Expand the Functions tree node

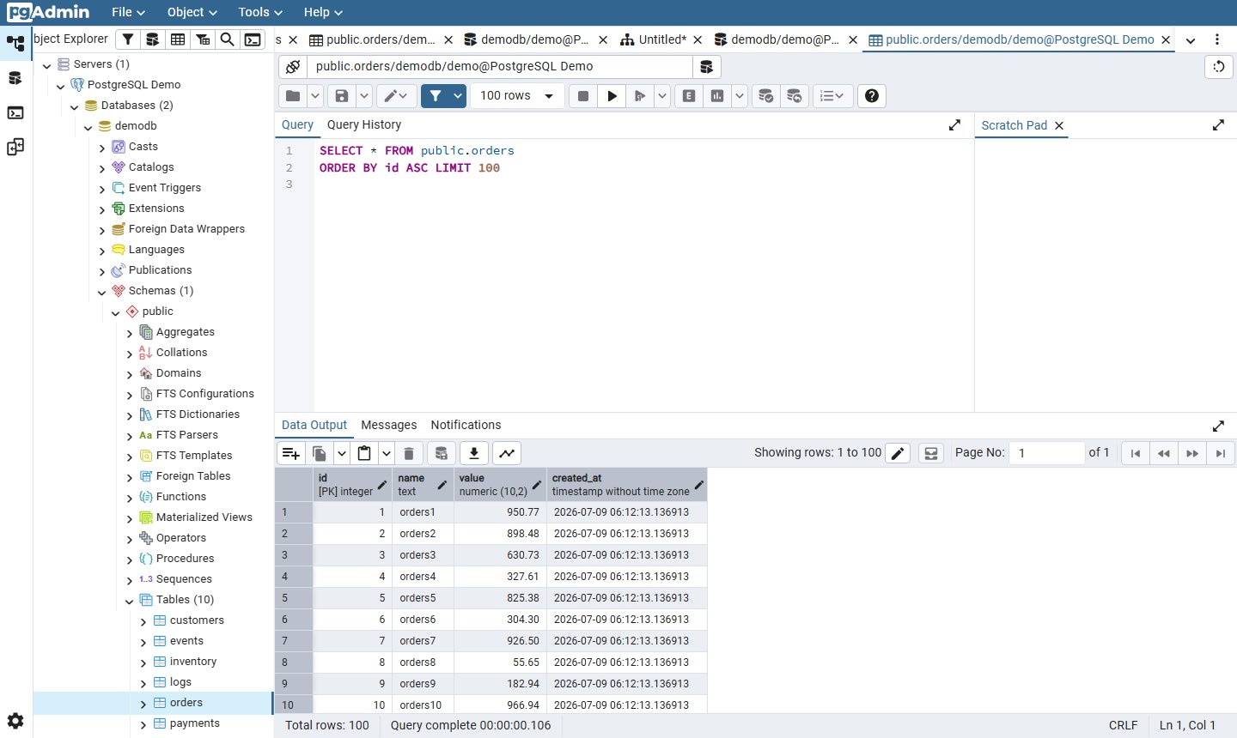(130, 497)
